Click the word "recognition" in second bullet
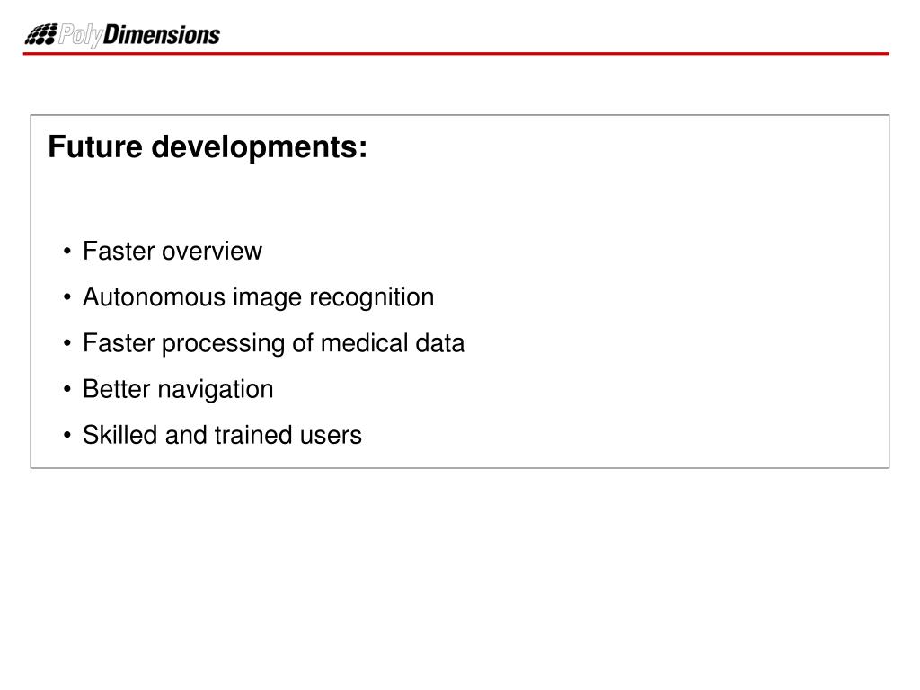The width and height of the screenshot is (920, 690). coord(371,297)
